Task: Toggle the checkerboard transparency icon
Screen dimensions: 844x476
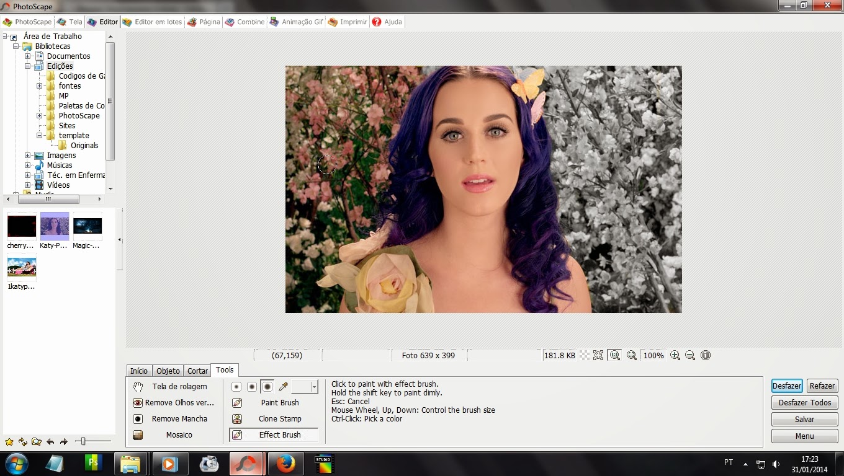Action: [x=584, y=356]
